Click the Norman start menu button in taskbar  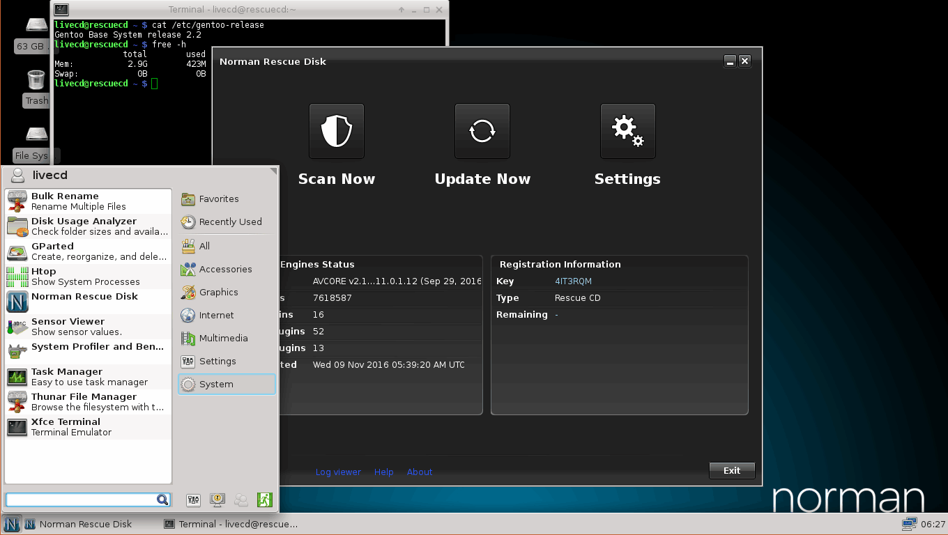(x=11, y=524)
